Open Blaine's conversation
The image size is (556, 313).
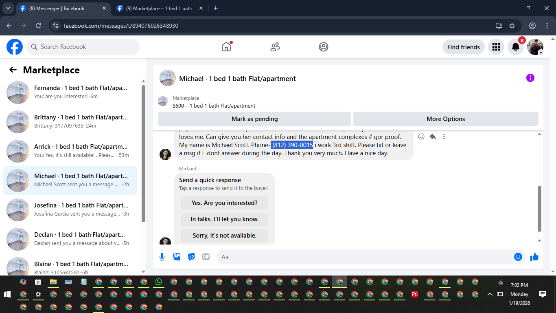[x=70, y=265]
